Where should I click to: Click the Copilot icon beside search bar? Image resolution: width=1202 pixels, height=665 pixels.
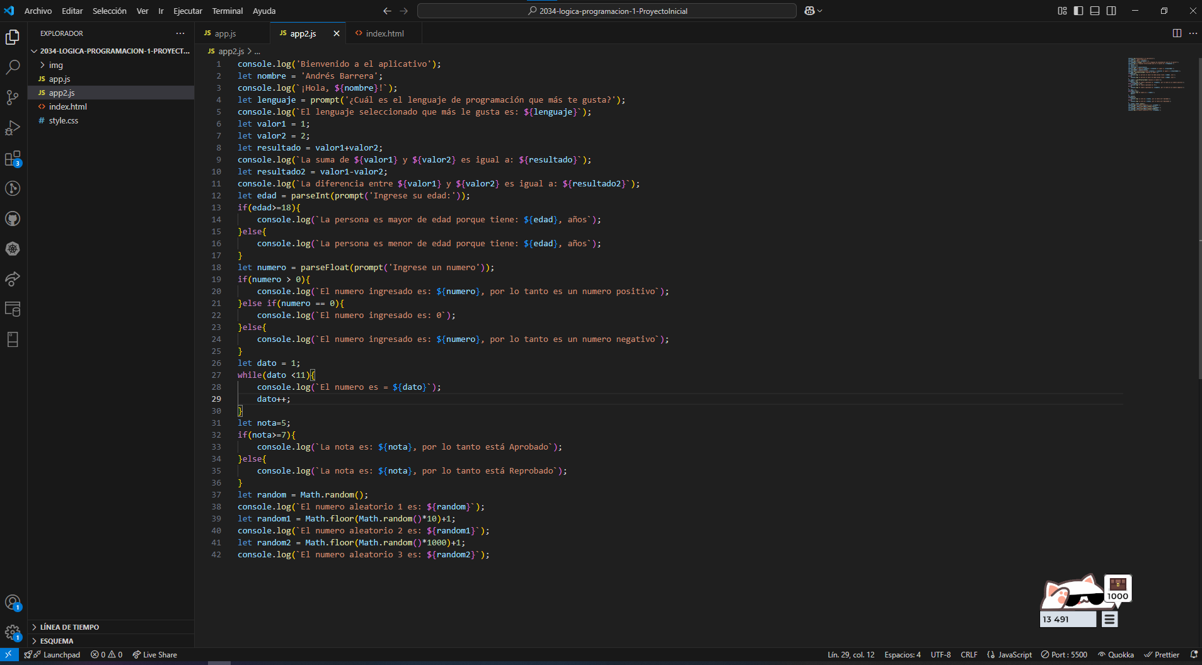[809, 11]
